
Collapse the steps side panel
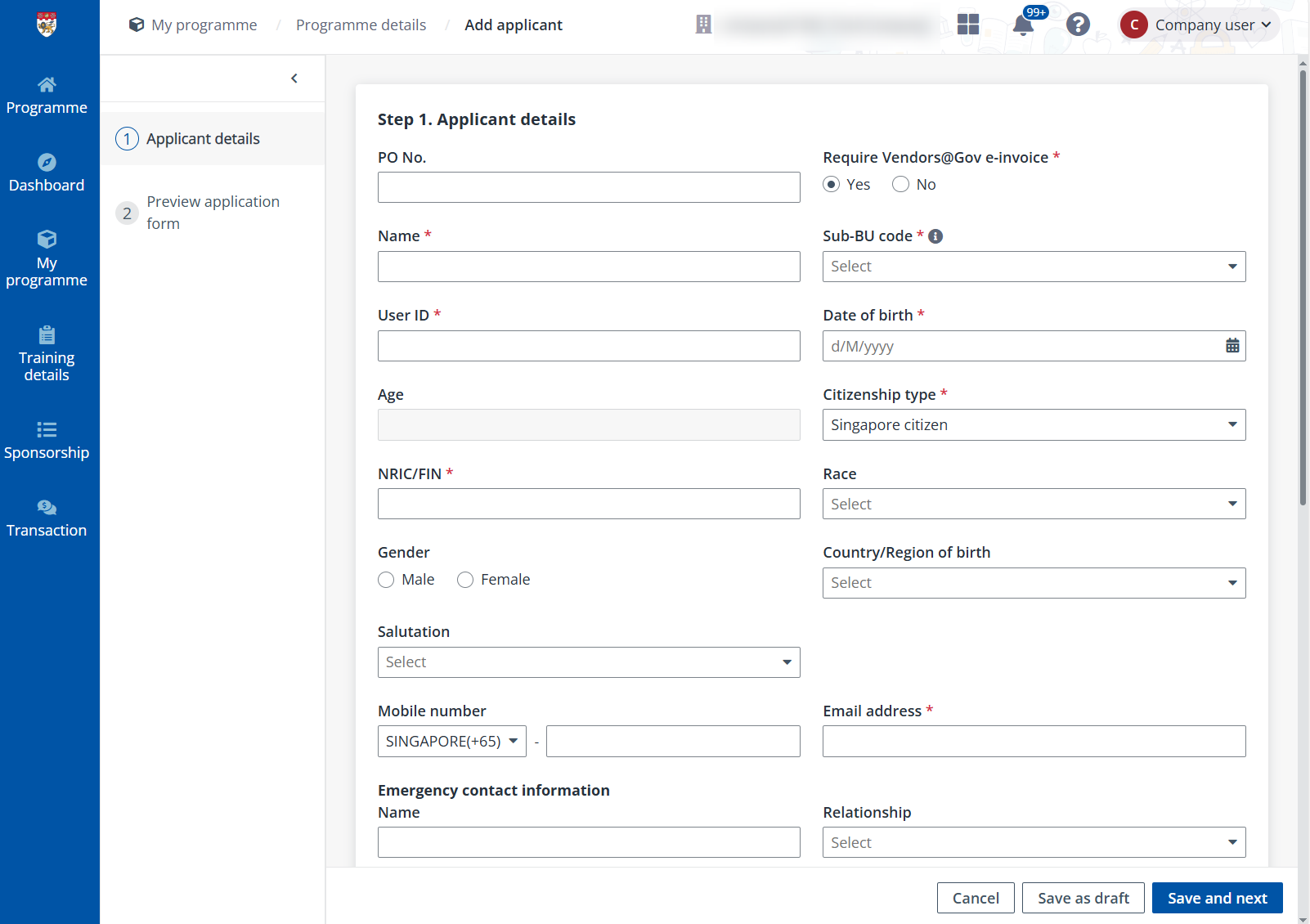(x=294, y=78)
